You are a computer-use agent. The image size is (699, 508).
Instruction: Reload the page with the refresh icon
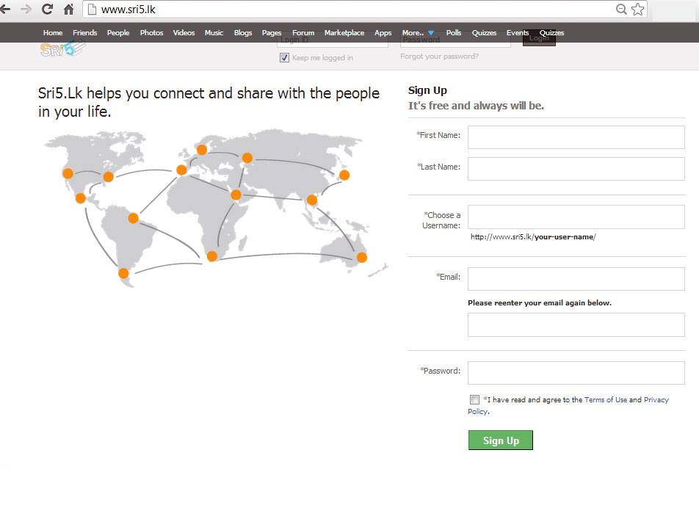pos(47,9)
